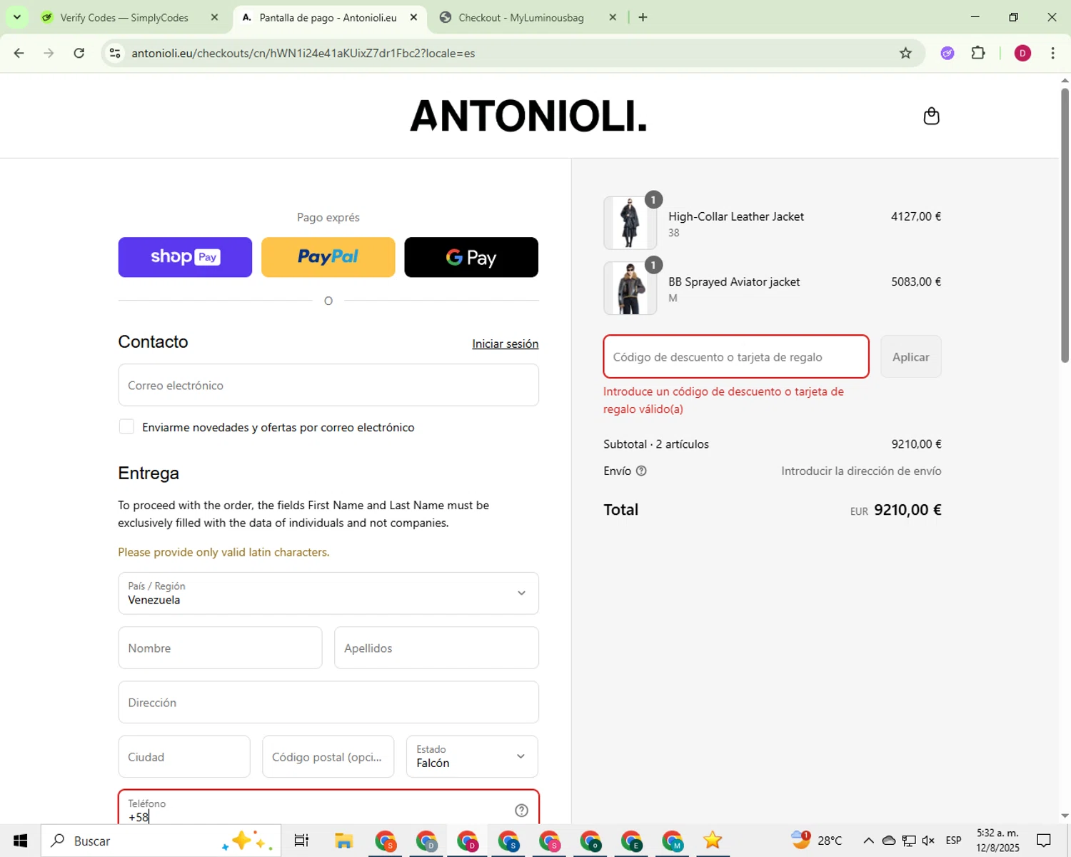Go back to the previous page
Screen dimensions: 1071x857
pyautogui.click(x=19, y=53)
